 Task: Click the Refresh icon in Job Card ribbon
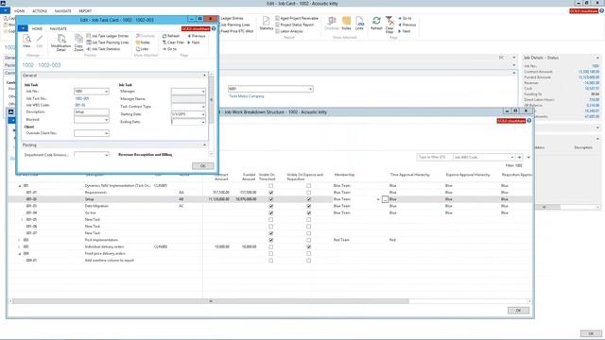pyautogui.click(x=376, y=23)
